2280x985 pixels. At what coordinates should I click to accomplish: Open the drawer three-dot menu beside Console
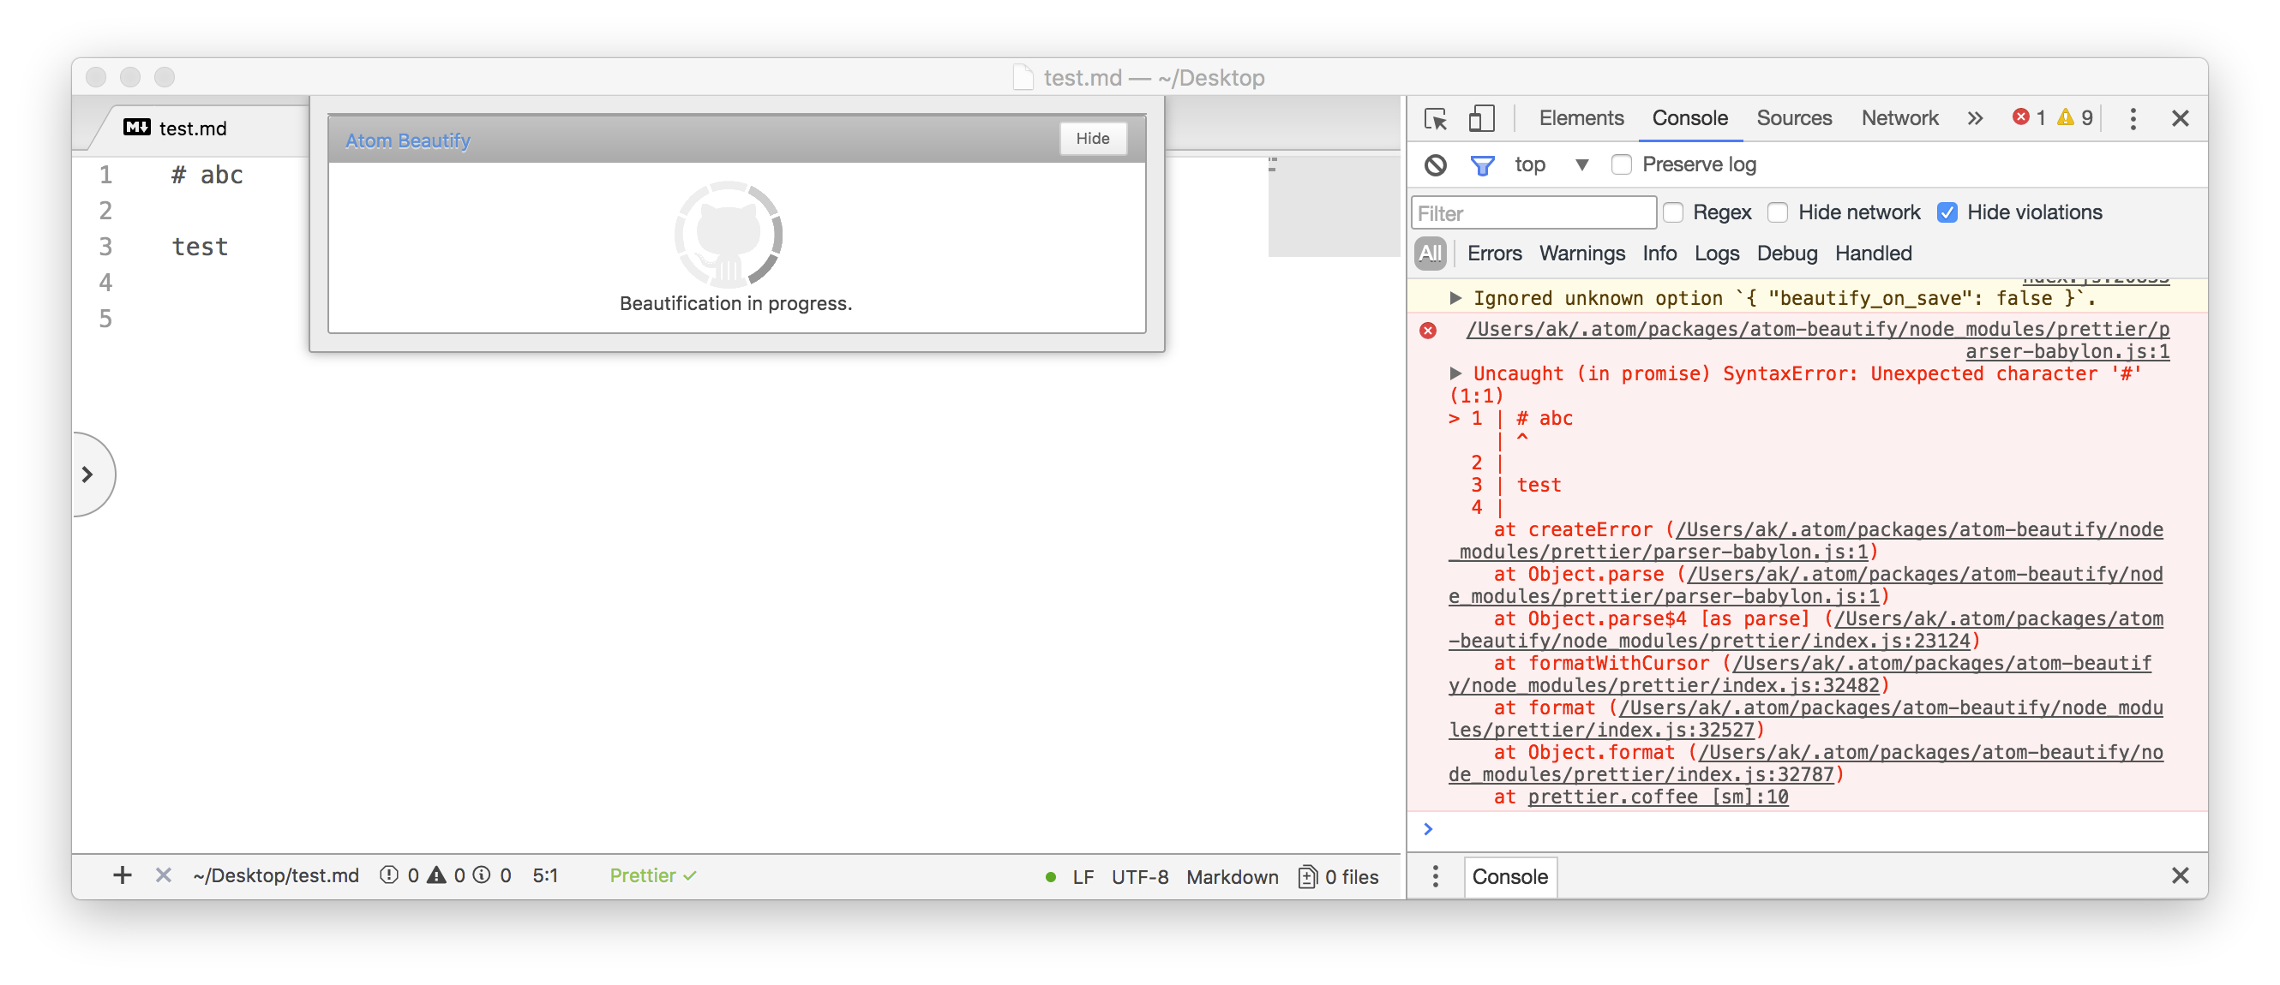click(x=1435, y=876)
